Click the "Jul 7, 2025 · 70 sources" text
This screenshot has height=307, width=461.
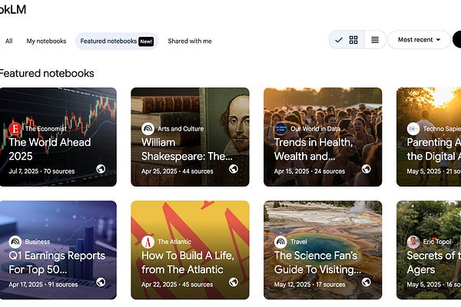[41, 171]
